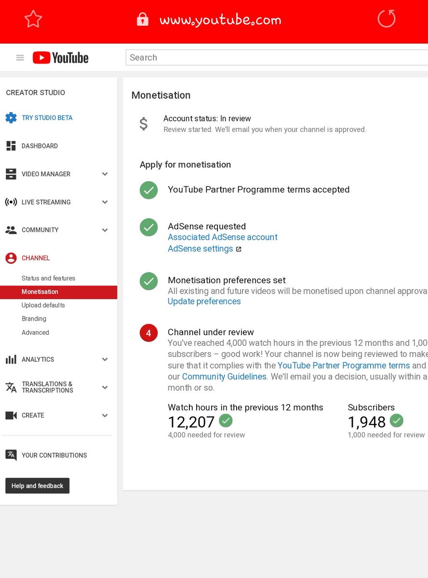
Task: Click the red step 4 circle
Action: pos(148,333)
